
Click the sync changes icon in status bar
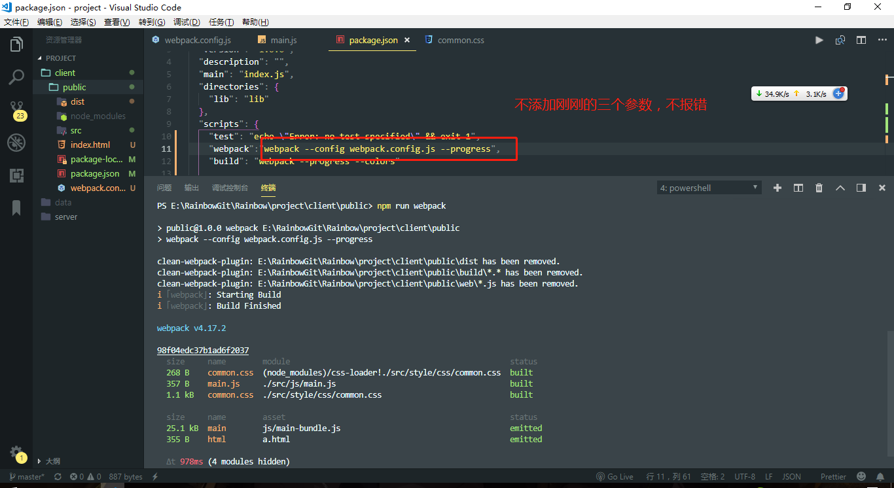click(58, 477)
